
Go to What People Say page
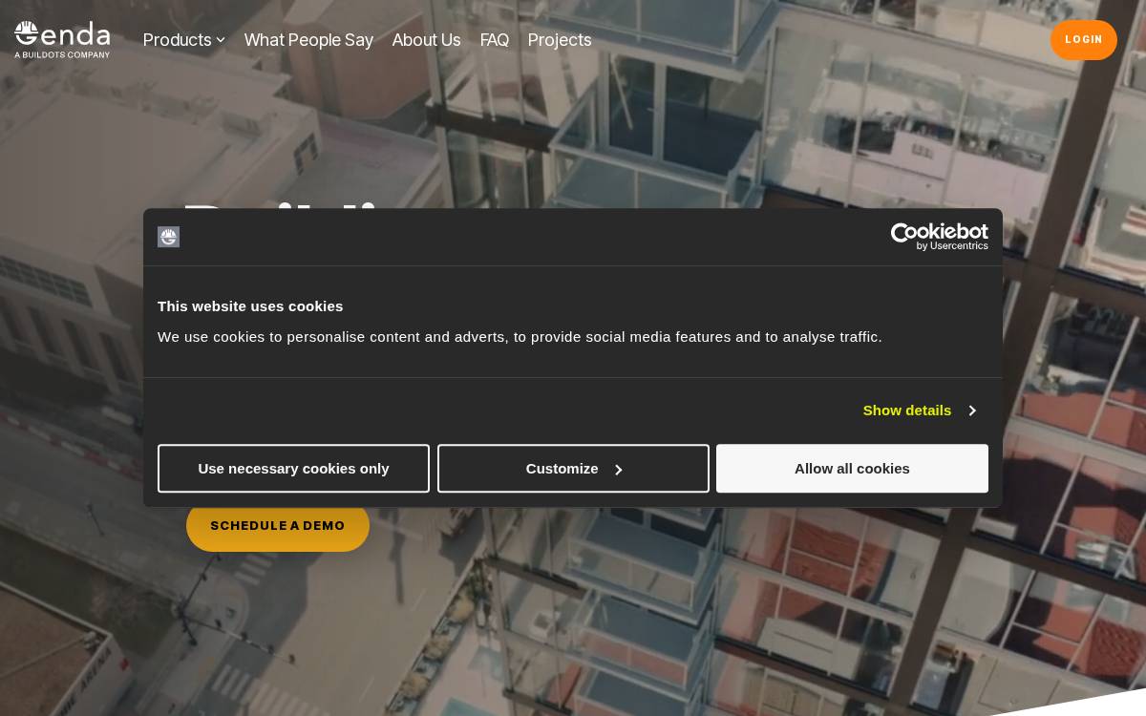click(308, 40)
